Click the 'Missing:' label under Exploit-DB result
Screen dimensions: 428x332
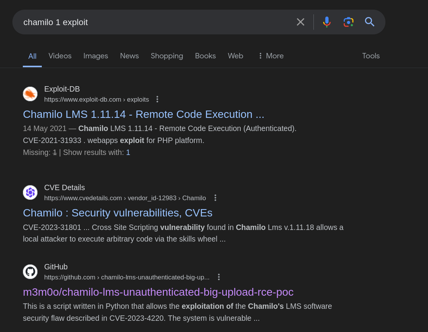37,152
